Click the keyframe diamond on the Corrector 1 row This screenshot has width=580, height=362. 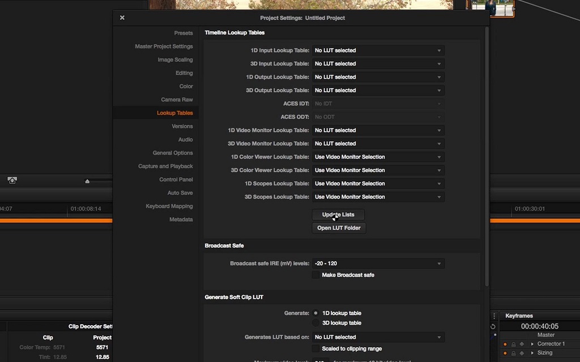(522, 344)
